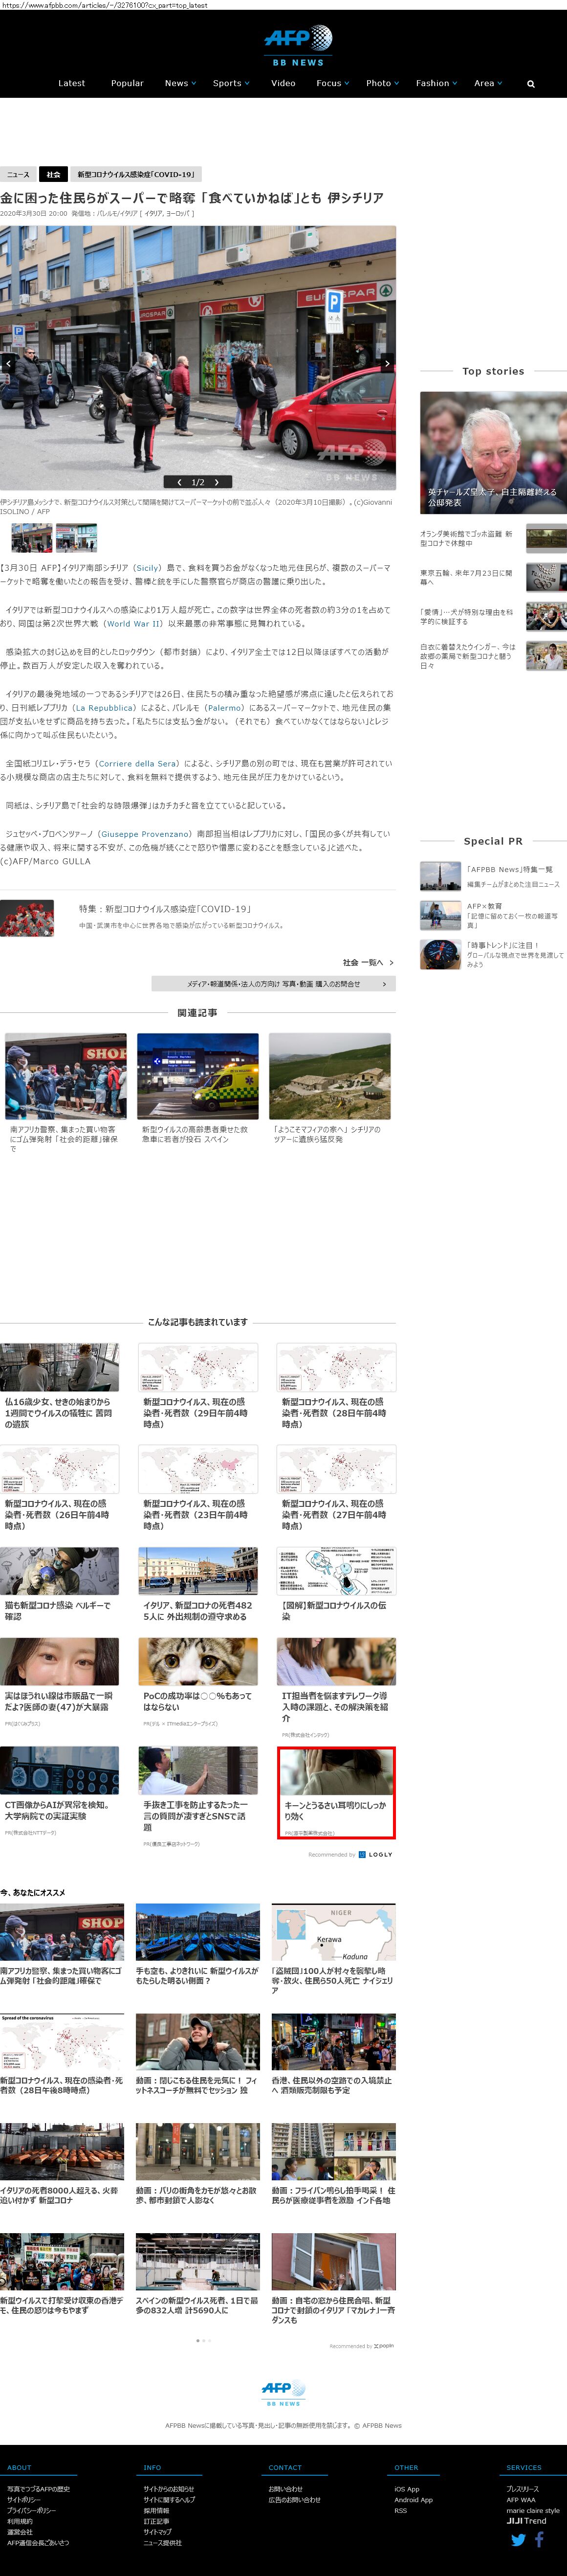Open the 社会 一覧へ link
The height and width of the screenshot is (2576, 567).
click(x=367, y=962)
